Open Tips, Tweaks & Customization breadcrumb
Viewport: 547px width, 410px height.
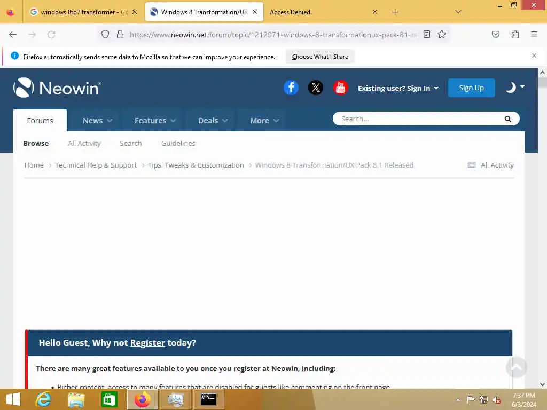click(x=196, y=165)
